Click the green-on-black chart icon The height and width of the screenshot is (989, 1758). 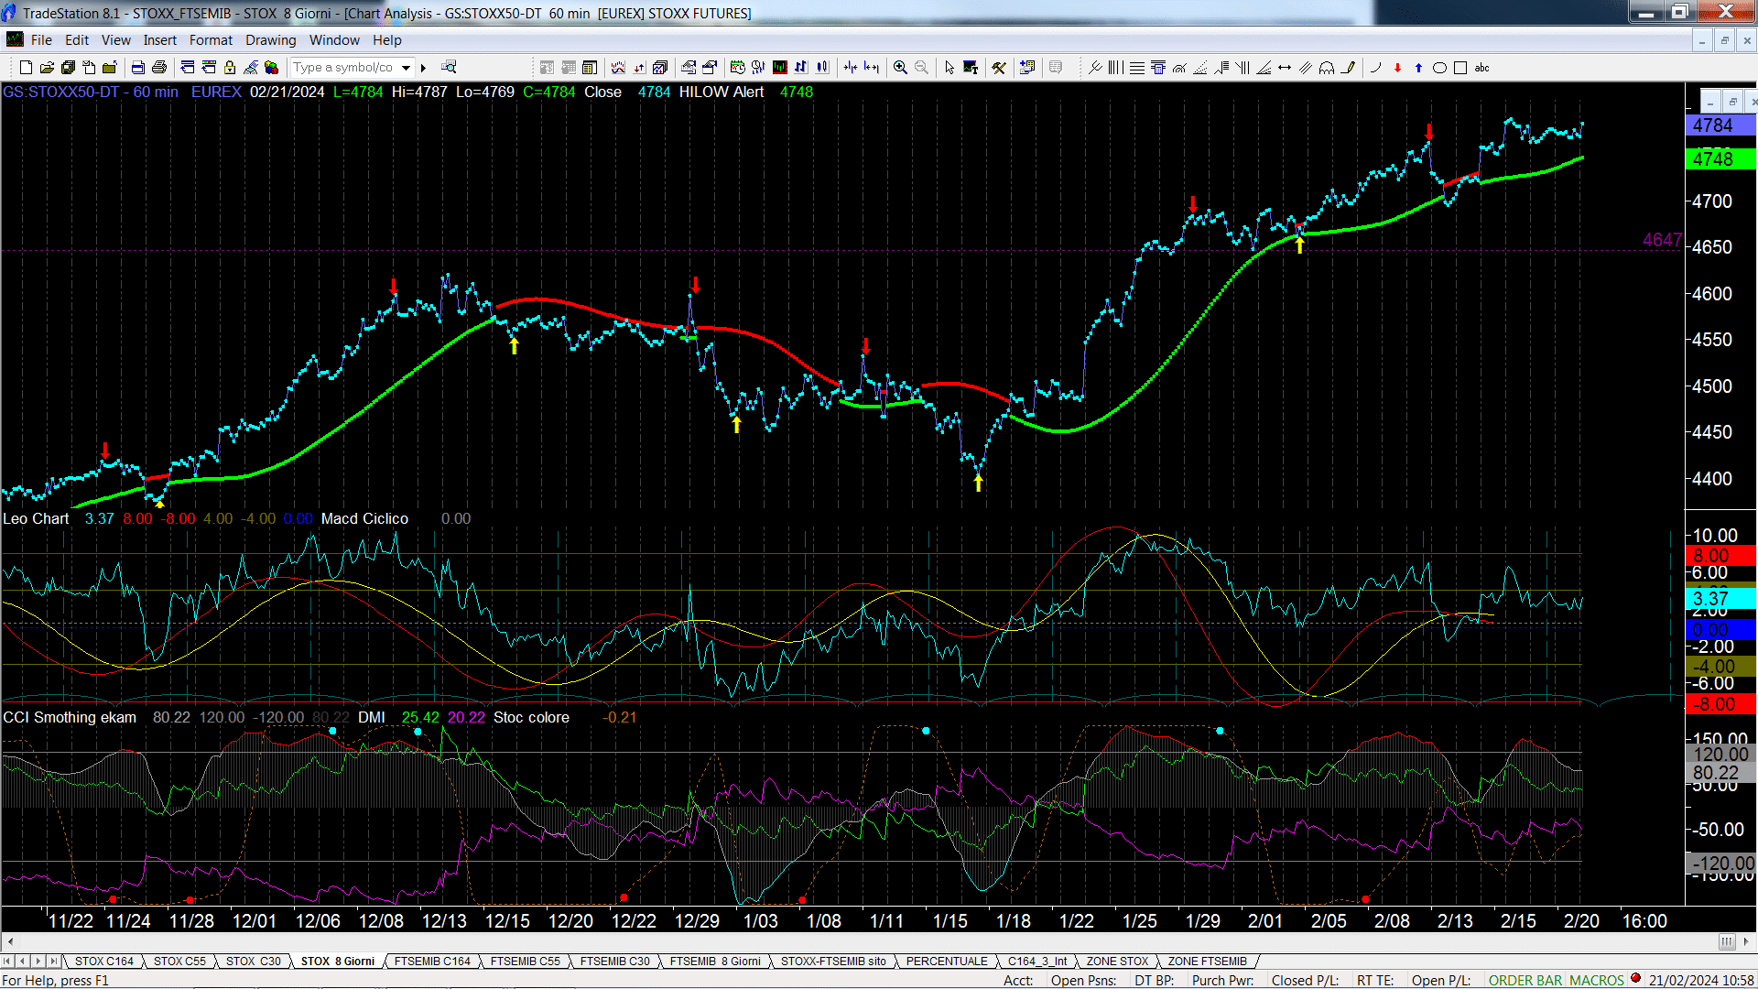(x=779, y=68)
